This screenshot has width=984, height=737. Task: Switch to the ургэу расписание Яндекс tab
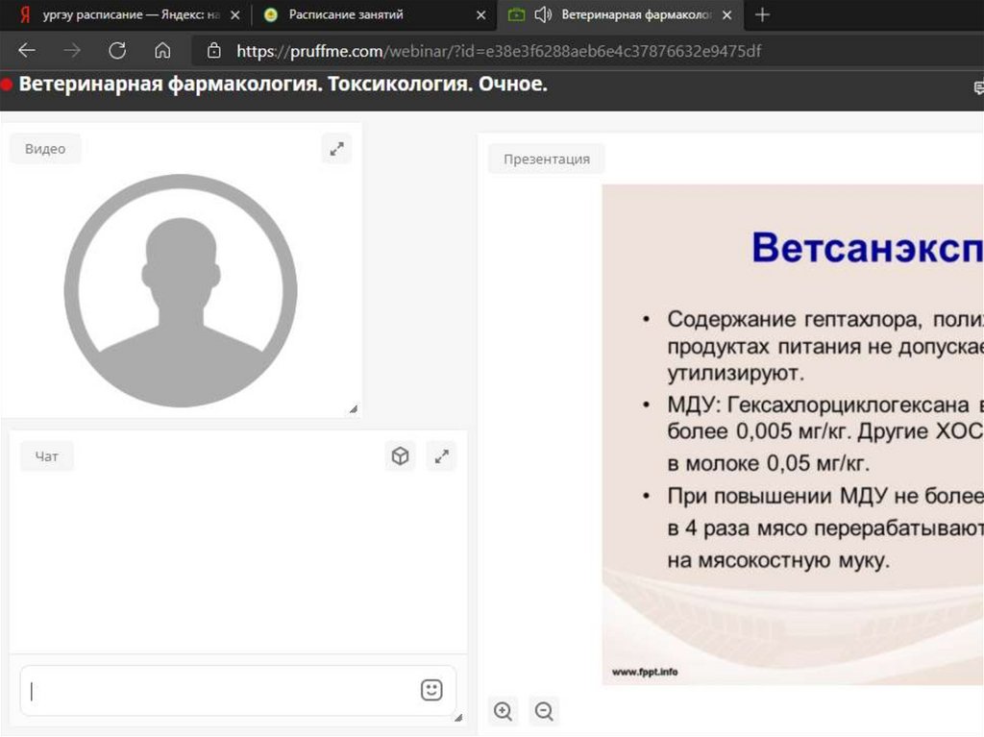click(125, 14)
